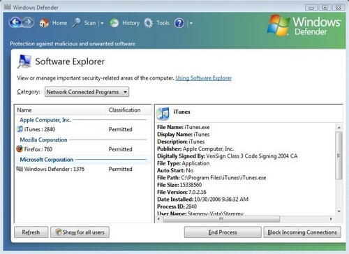Click the File Path line in details
The height and width of the screenshot is (254, 349).
pyautogui.click(x=211, y=178)
